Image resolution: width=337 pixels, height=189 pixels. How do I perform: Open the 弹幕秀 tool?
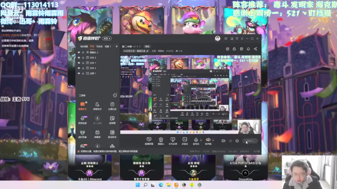coord(97,134)
